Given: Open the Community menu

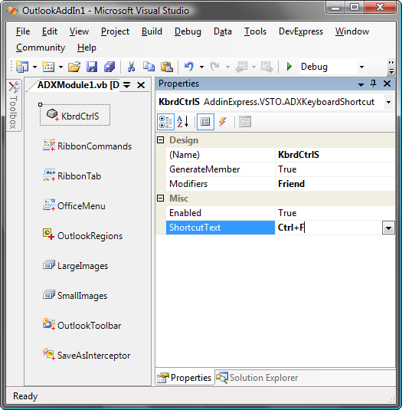Looking at the screenshot, I should coord(41,48).
